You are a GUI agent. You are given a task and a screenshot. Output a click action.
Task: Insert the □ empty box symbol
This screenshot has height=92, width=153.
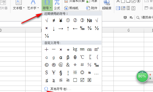[75, 80]
